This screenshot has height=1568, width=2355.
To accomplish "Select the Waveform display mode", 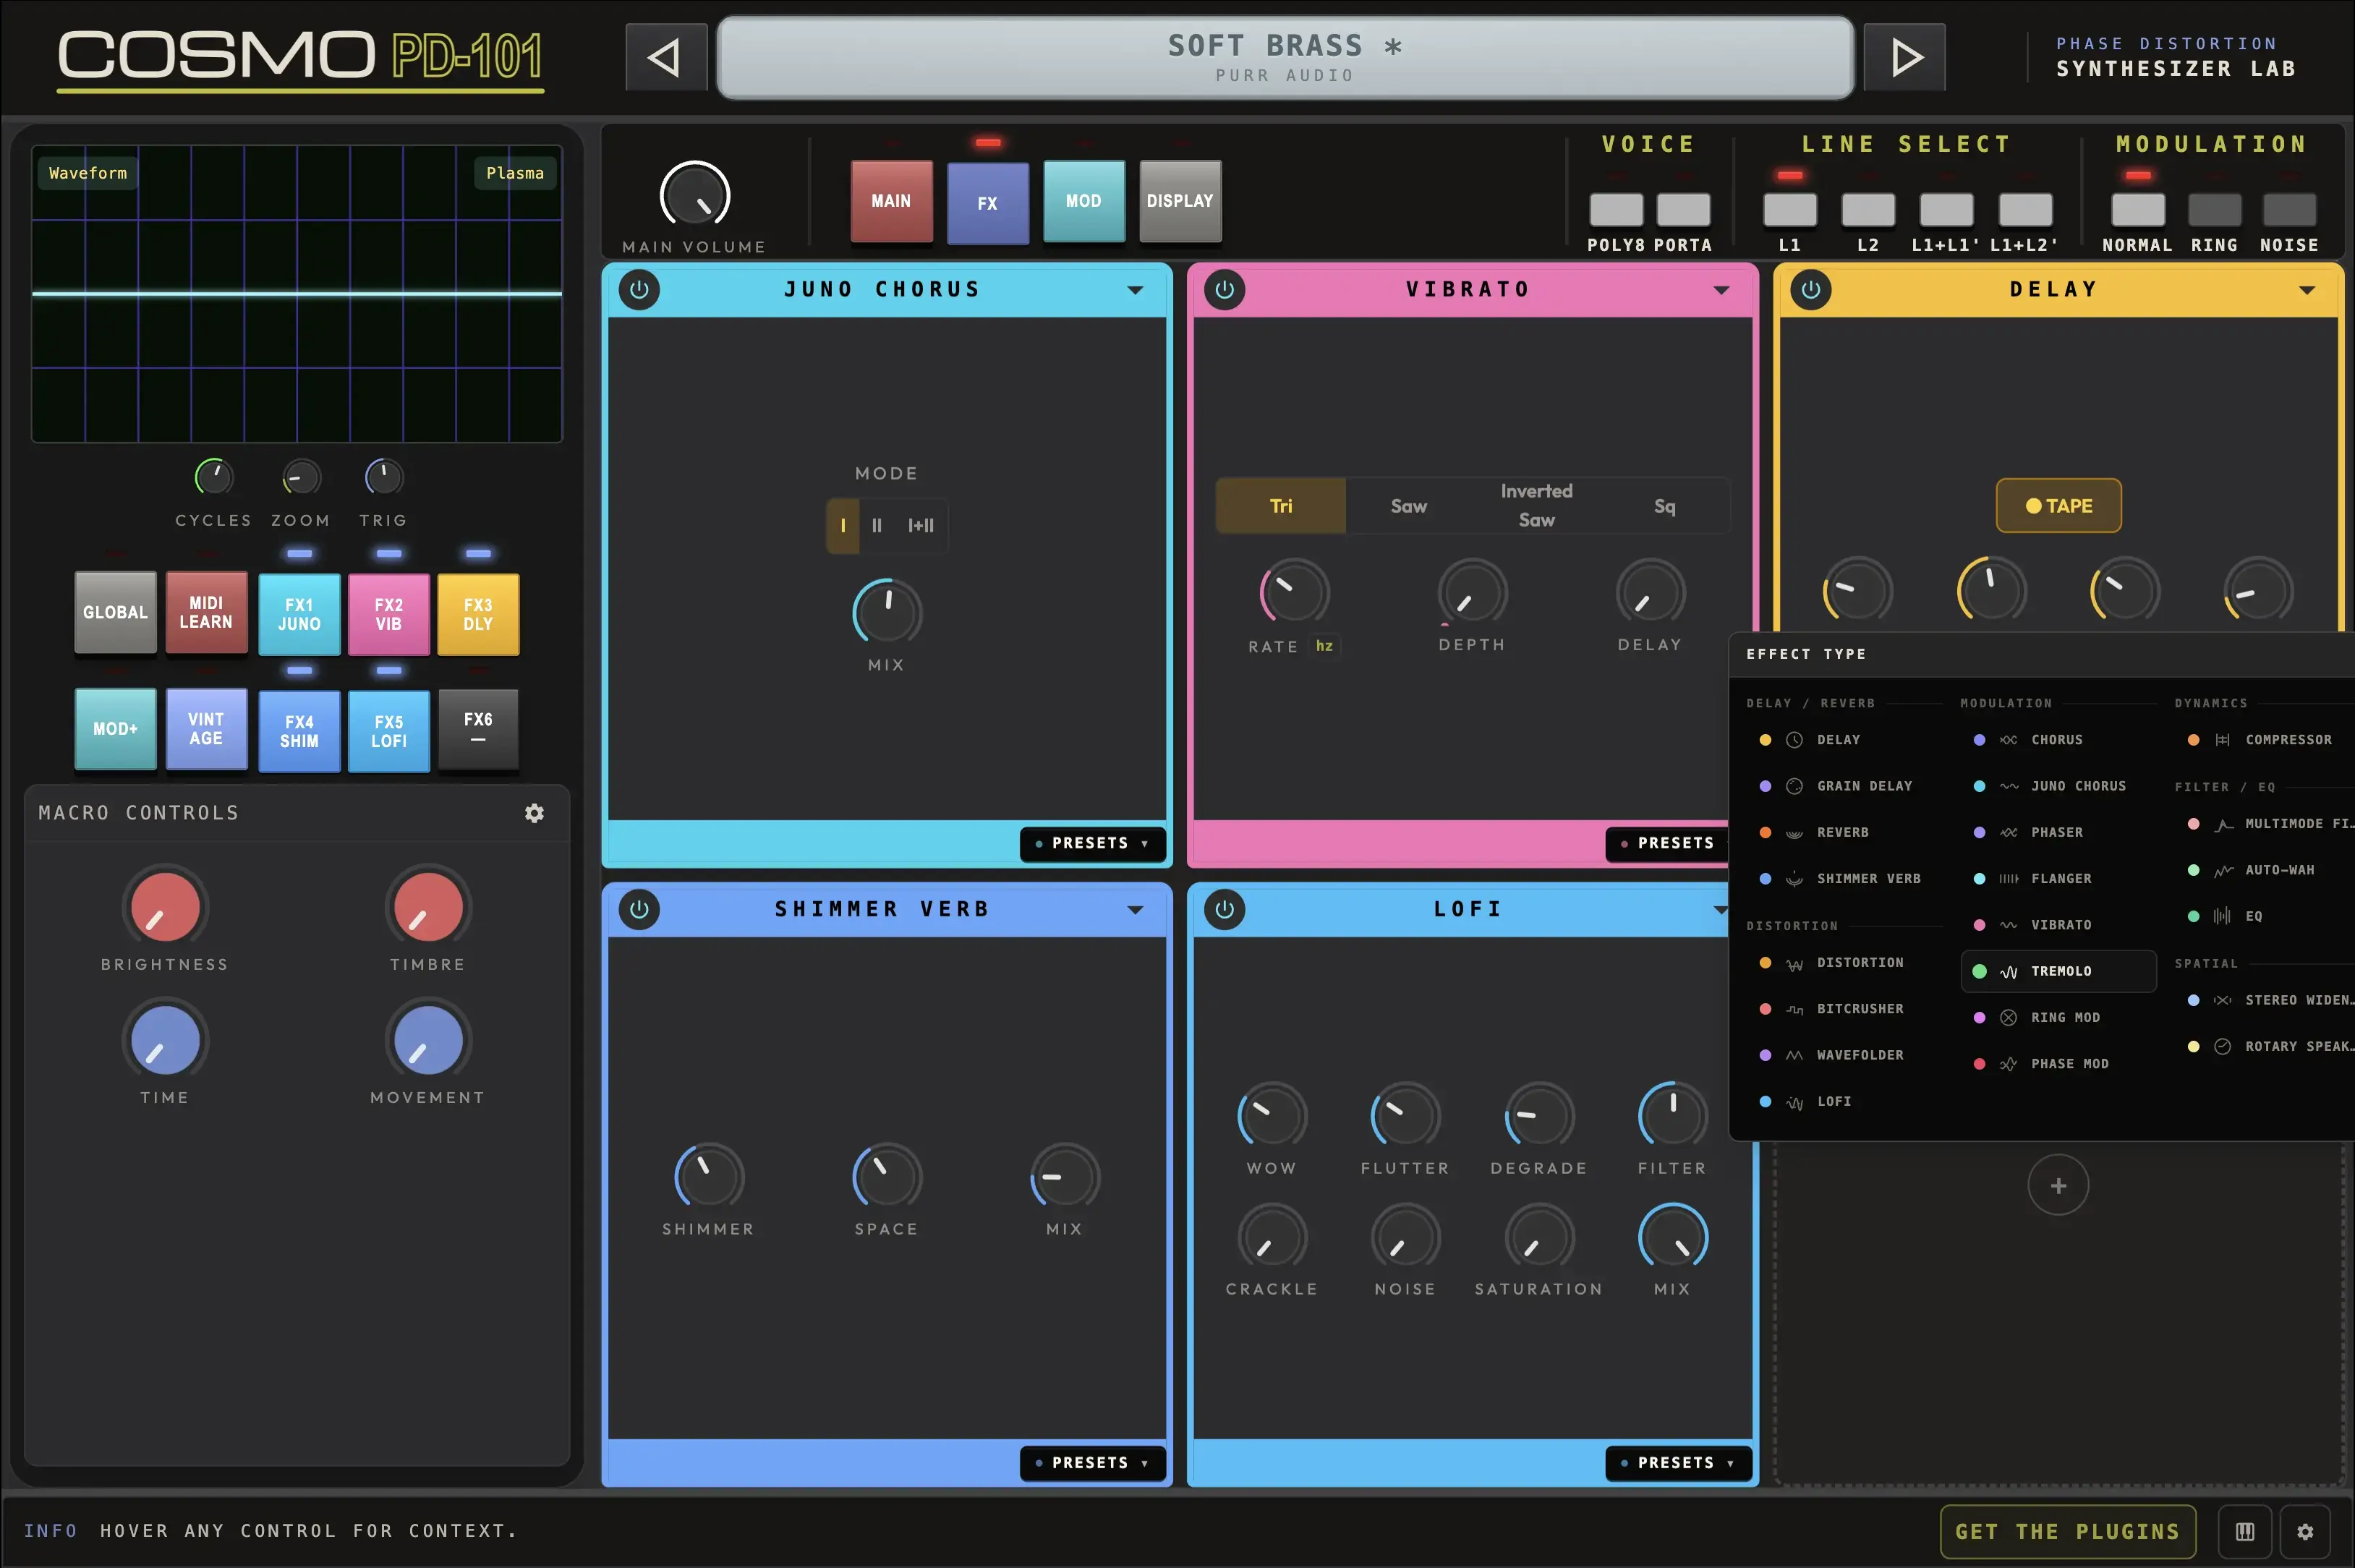I will [88, 173].
